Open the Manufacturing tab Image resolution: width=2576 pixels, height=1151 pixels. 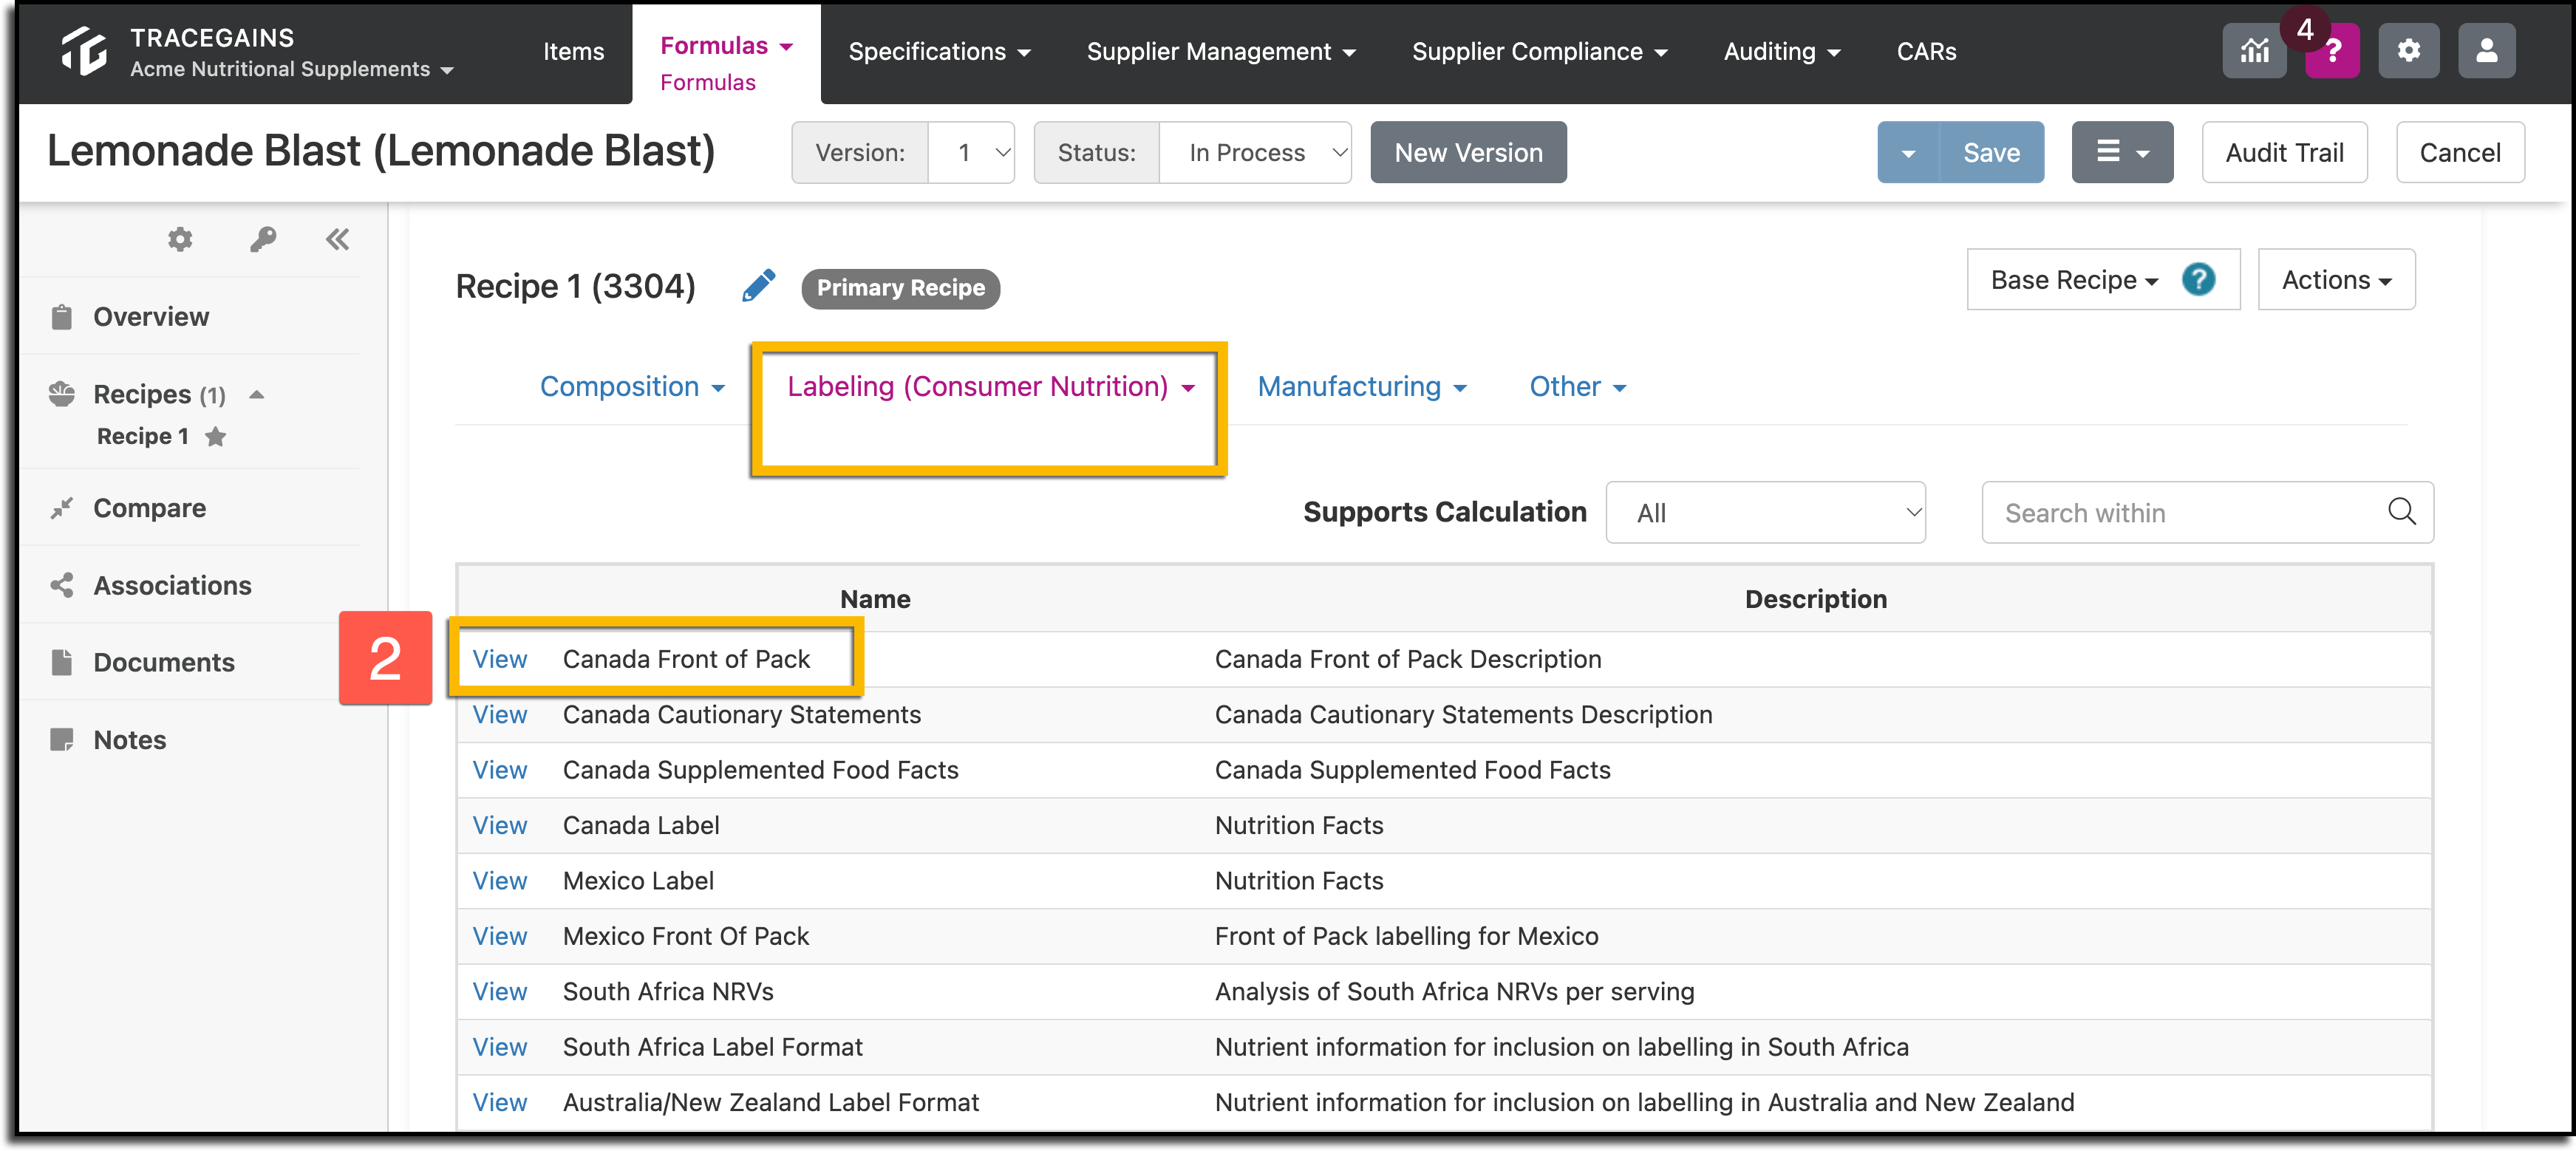coord(1361,386)
